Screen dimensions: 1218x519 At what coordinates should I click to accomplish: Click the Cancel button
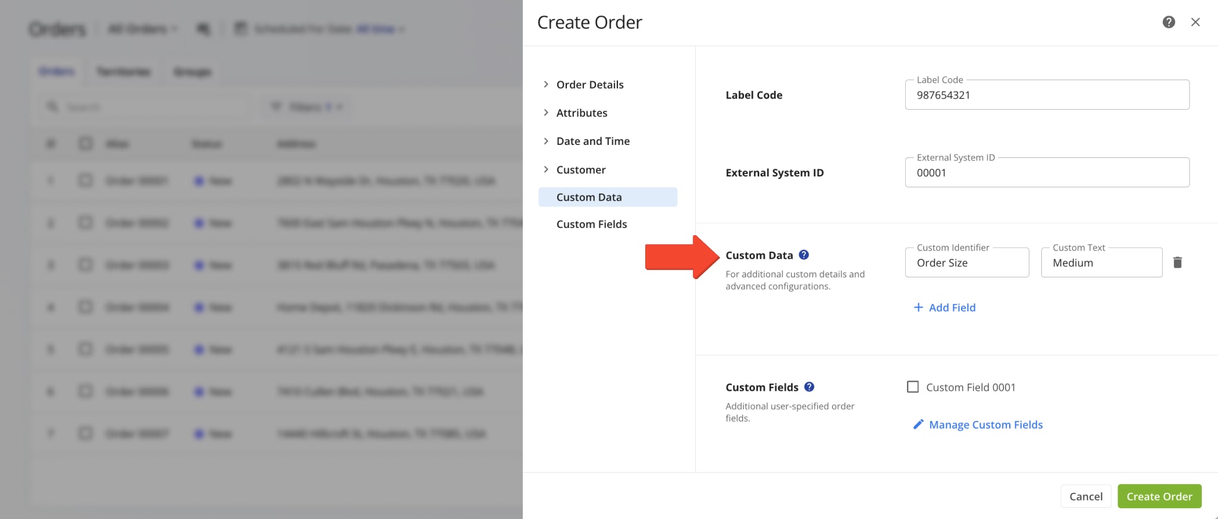click(x=1086, y=496)
